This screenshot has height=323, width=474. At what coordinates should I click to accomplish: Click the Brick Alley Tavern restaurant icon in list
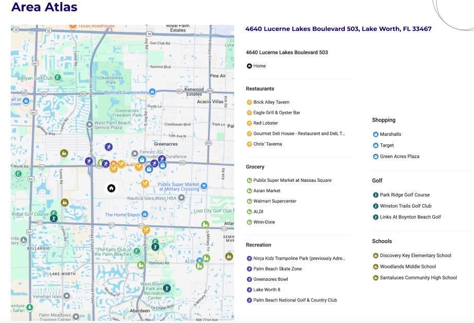click(x=249, y=102)
